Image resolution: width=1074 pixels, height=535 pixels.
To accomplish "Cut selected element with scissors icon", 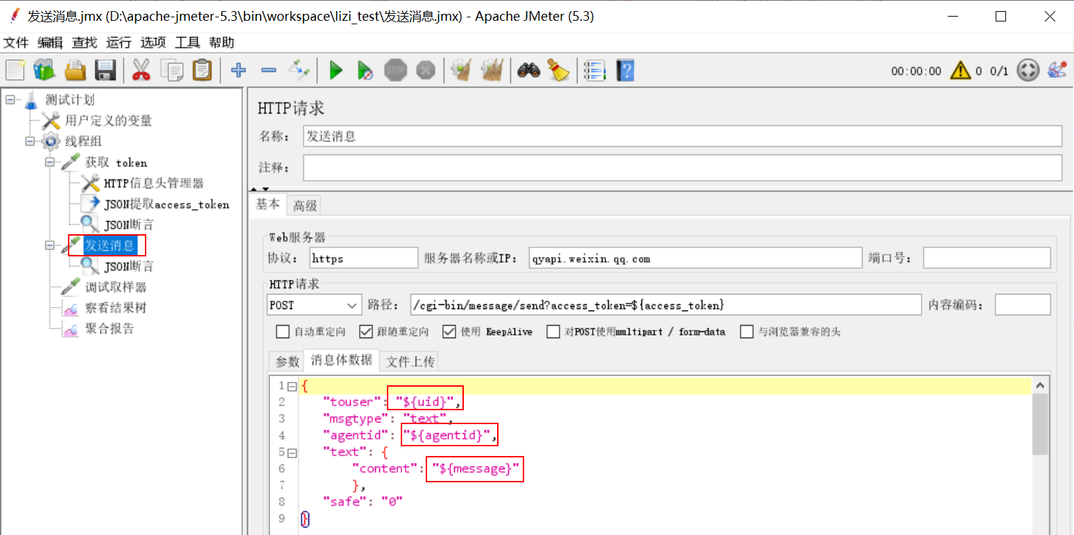I will click(x=141, y=70).
